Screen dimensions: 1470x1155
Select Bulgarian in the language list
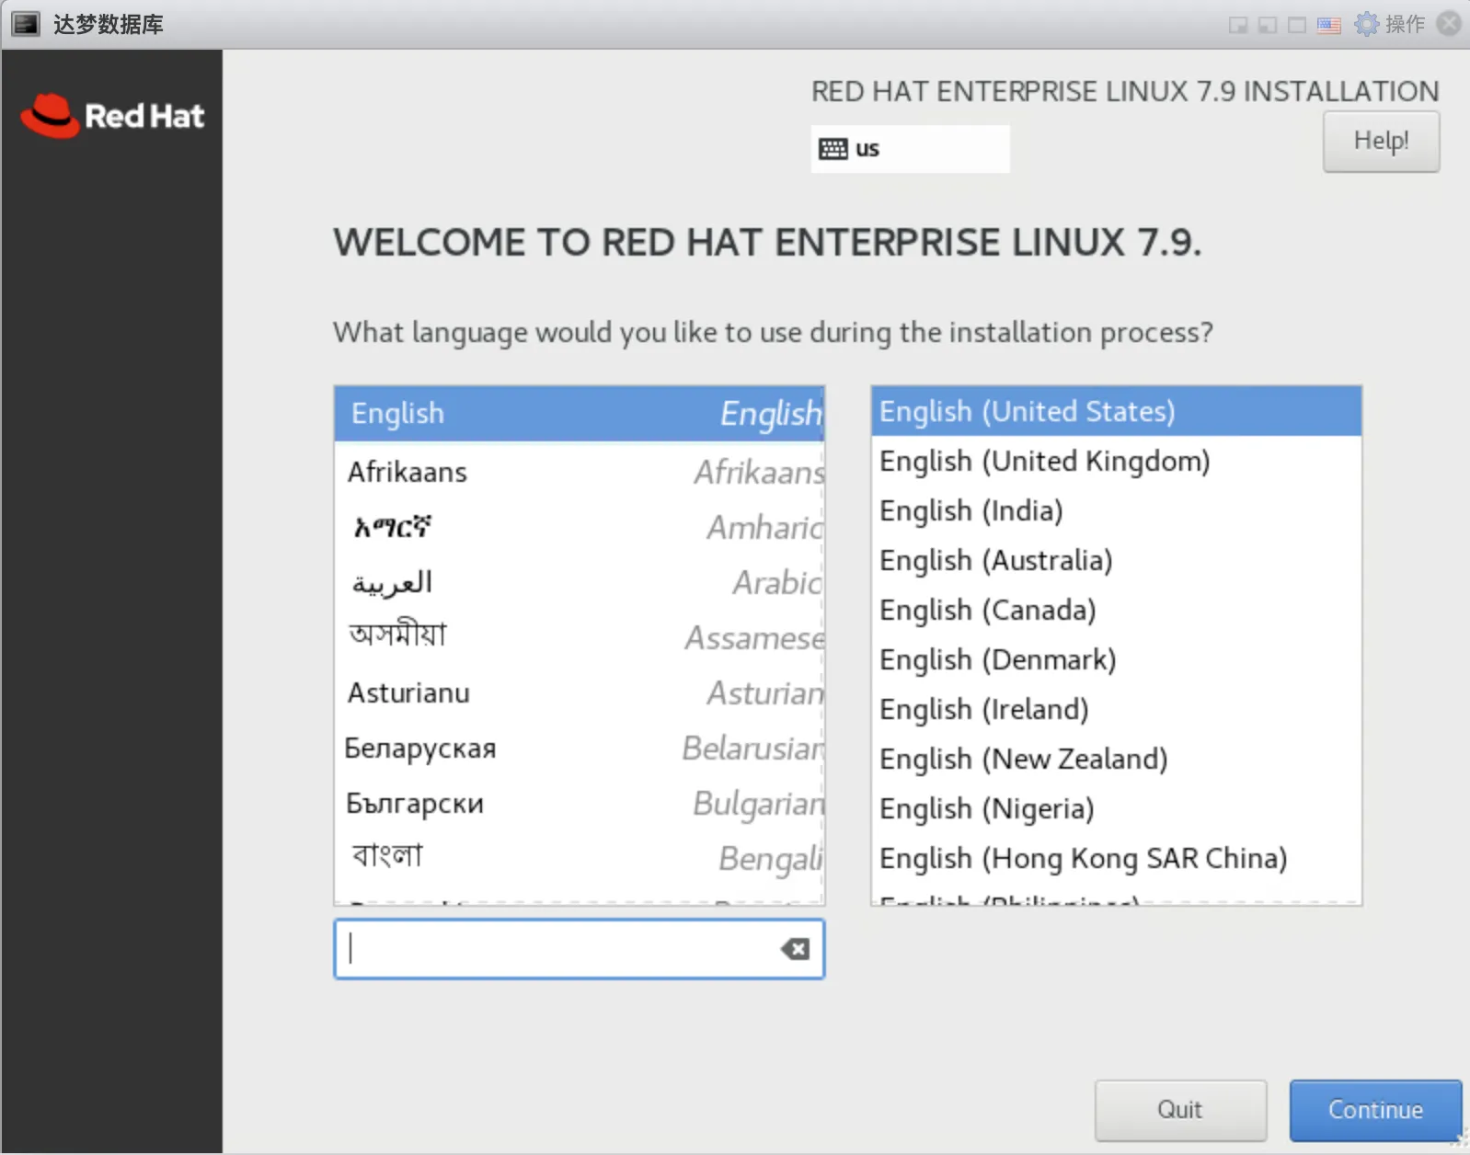pos(579,803)
